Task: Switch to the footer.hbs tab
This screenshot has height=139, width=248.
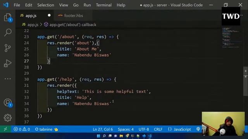Action: (73, 15)
